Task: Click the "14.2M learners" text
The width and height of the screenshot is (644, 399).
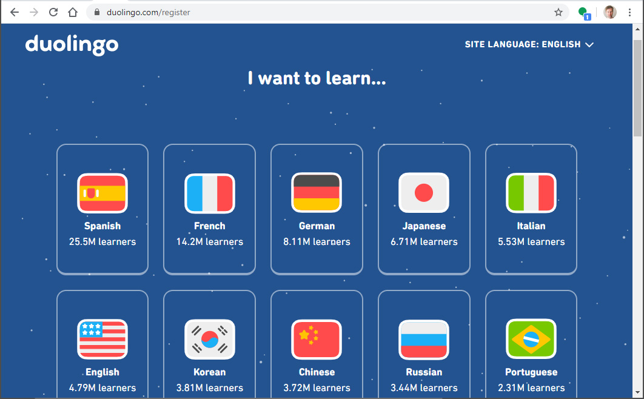Action: click(209, 242)
